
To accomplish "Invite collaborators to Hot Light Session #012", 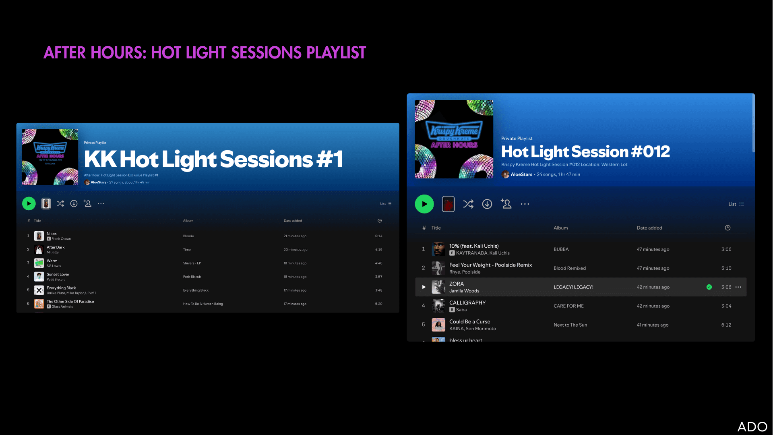I will click(506, 204).
